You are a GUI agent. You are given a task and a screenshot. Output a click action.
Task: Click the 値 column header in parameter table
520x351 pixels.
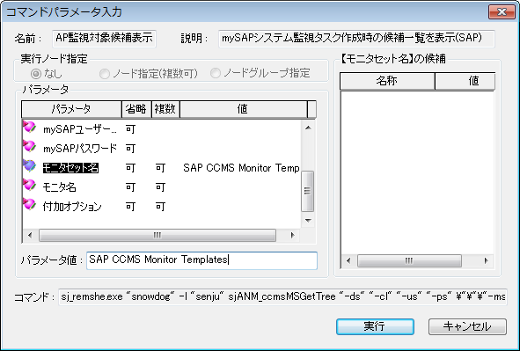[243, 109]
